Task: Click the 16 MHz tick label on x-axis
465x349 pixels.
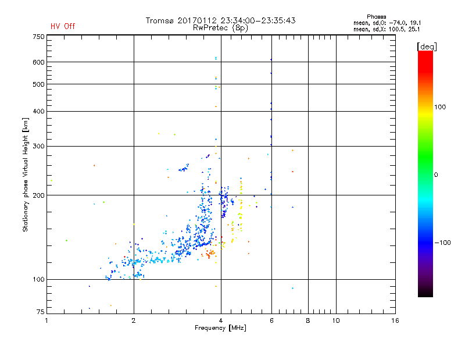Action: 395,321
